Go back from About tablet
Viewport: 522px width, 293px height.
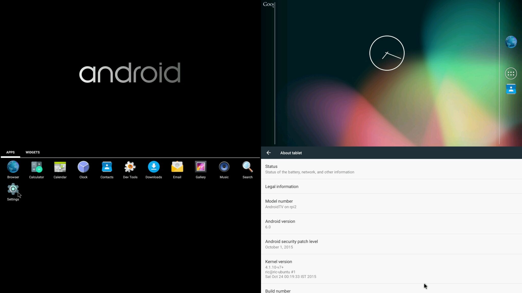[269, 153]
